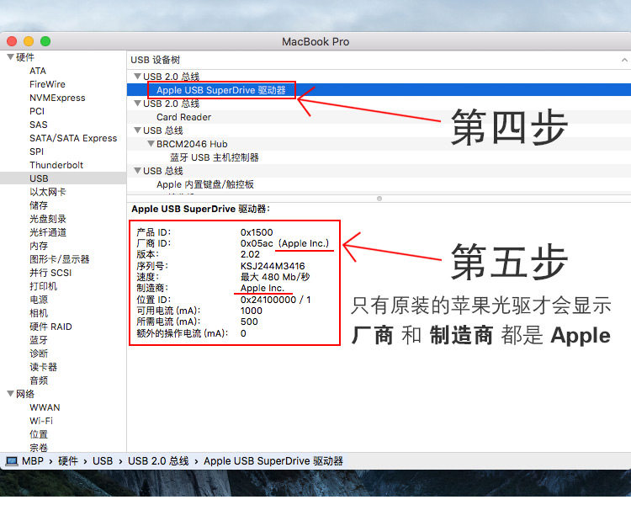This screenshot has height=505, width=631.
Task: Click the yellow minimize window button
Action: point(29,41)
